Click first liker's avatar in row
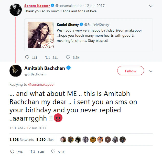162x157 pixels. click(x=63, y=140)
